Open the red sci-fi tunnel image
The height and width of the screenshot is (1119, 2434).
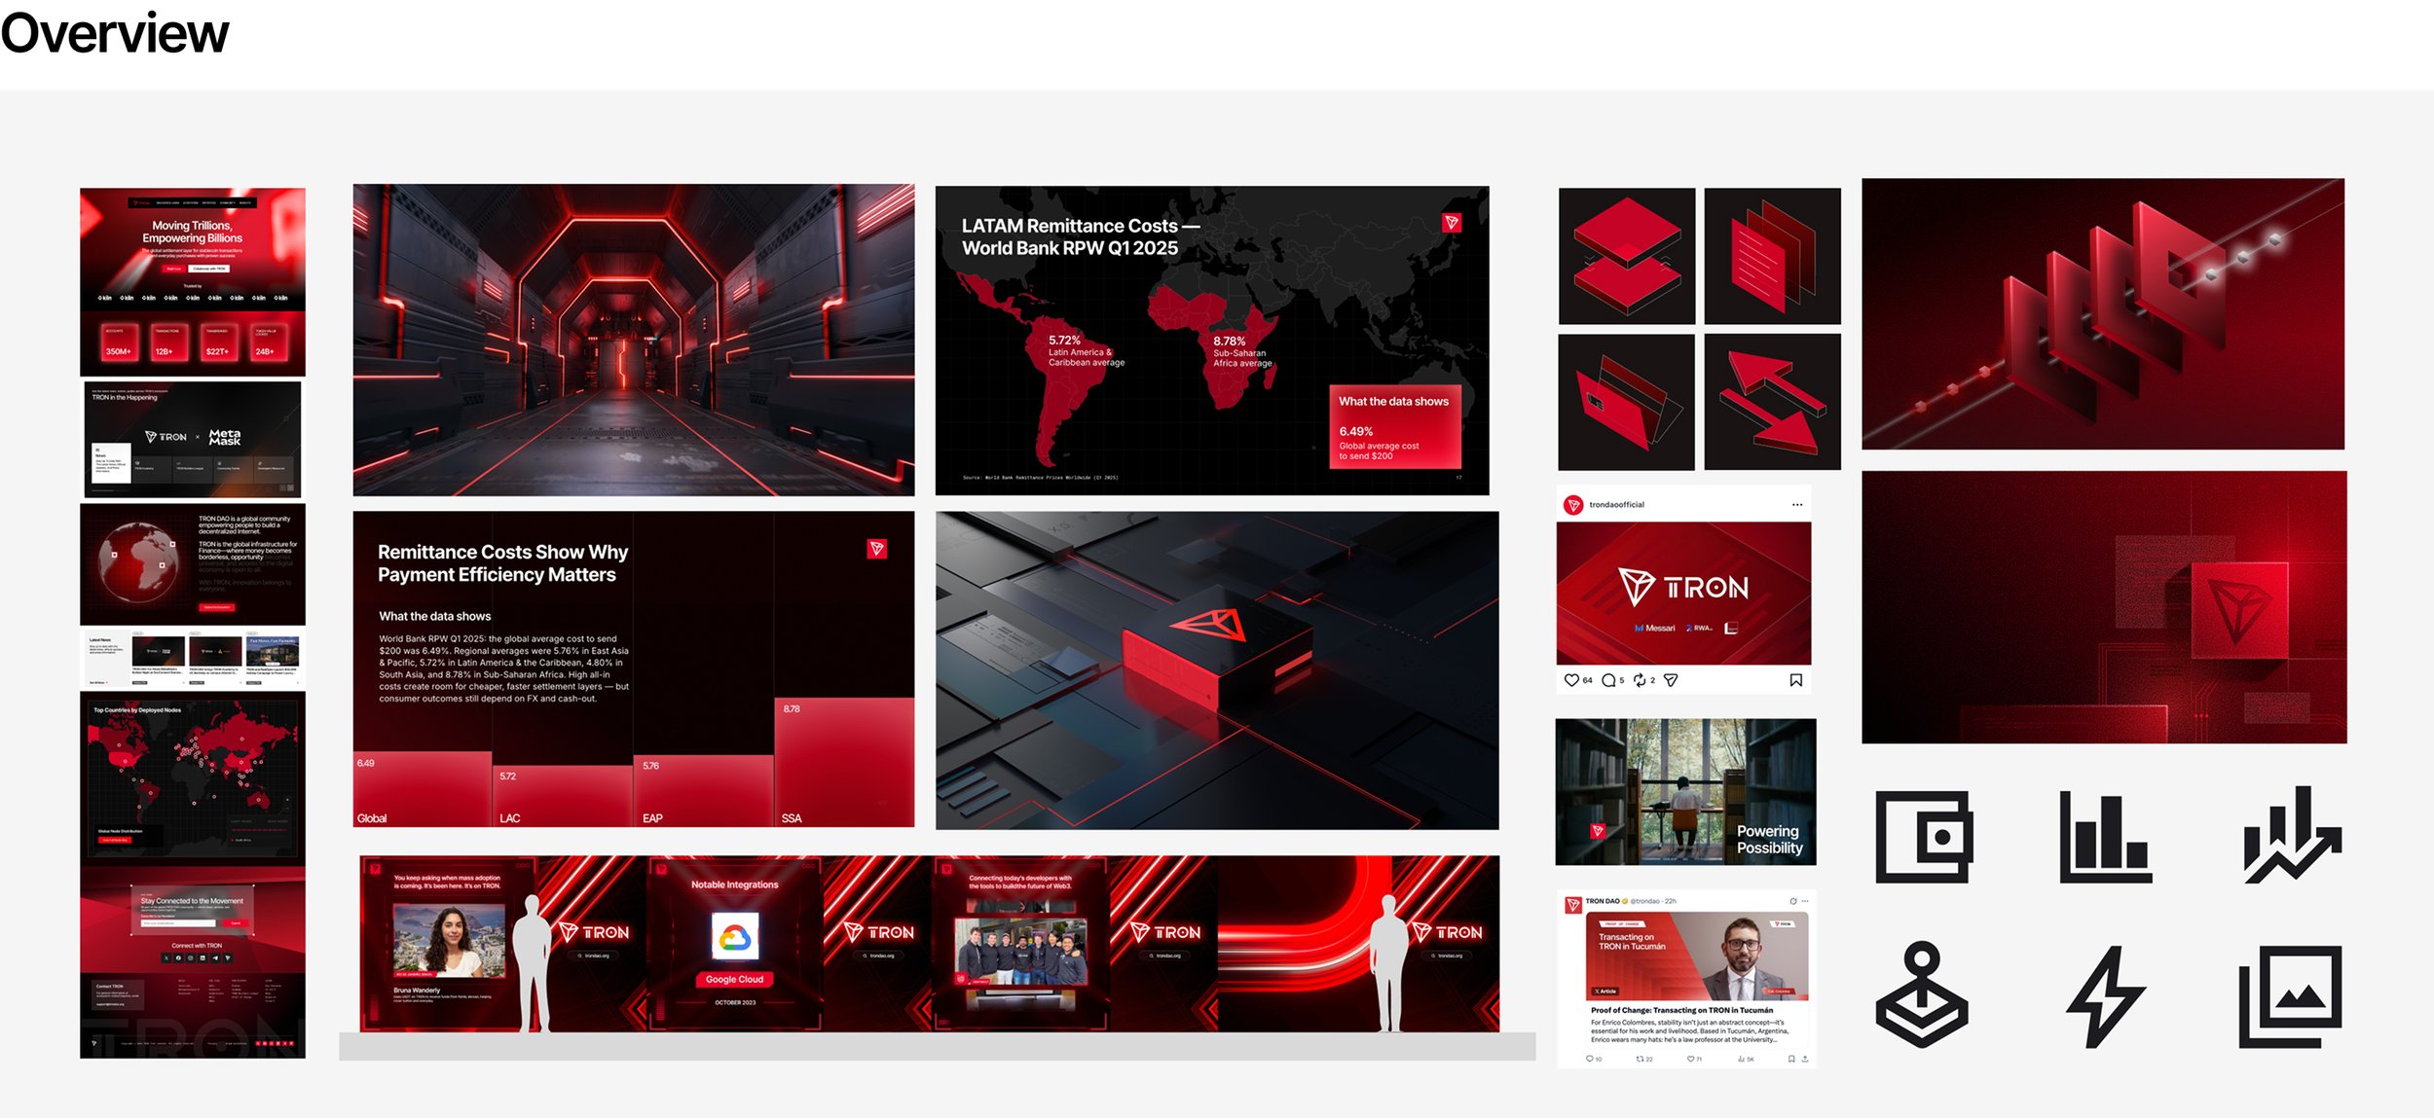tap(634, 341)
